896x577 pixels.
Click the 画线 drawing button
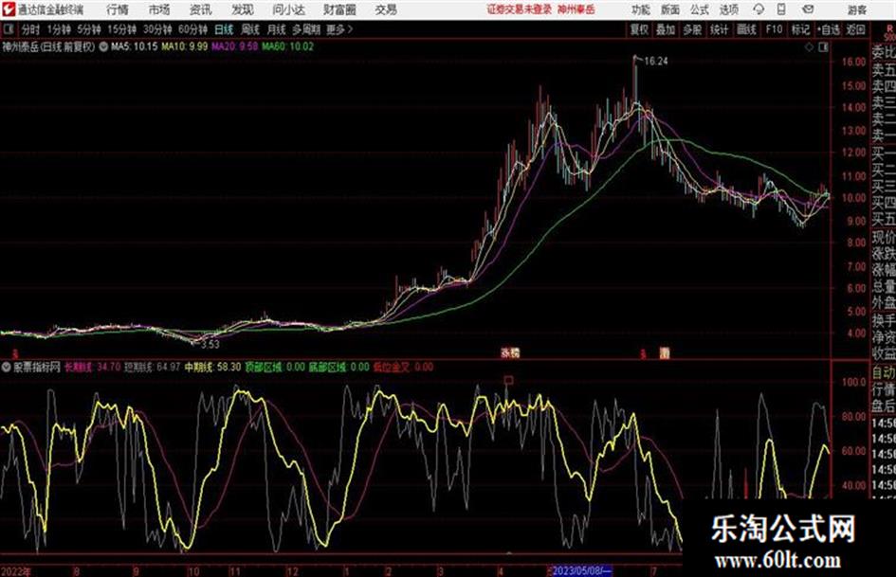[747, 29]
